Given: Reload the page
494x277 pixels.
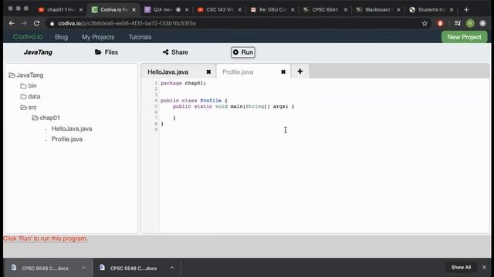Looking at the screenshot, I should tap(36, 23).
